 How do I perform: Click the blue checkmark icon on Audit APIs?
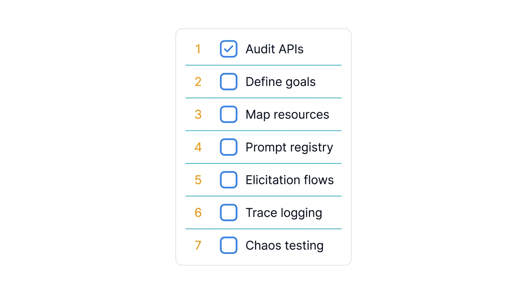[229, 49]
